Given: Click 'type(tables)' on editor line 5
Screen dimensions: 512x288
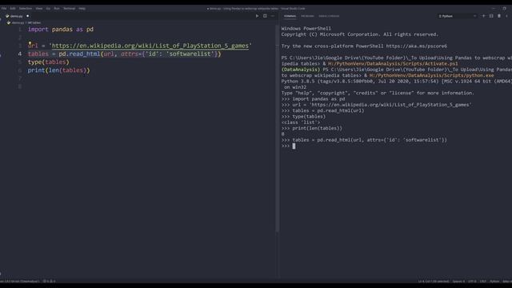Looking at the screenshot, I should 48,62.
